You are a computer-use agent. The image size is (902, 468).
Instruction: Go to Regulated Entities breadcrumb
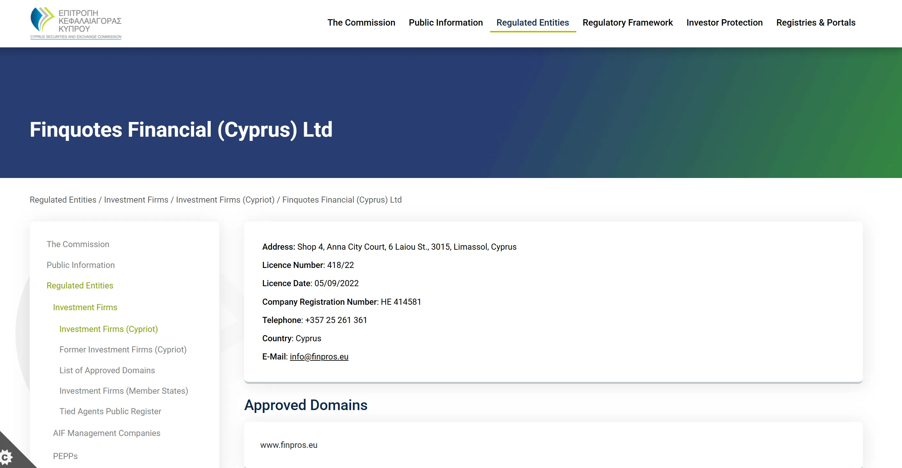(63, 200)
